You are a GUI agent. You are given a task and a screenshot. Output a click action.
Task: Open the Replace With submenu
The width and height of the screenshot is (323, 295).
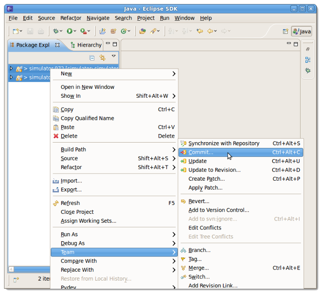pyautogui.click(x=114, y=270)
